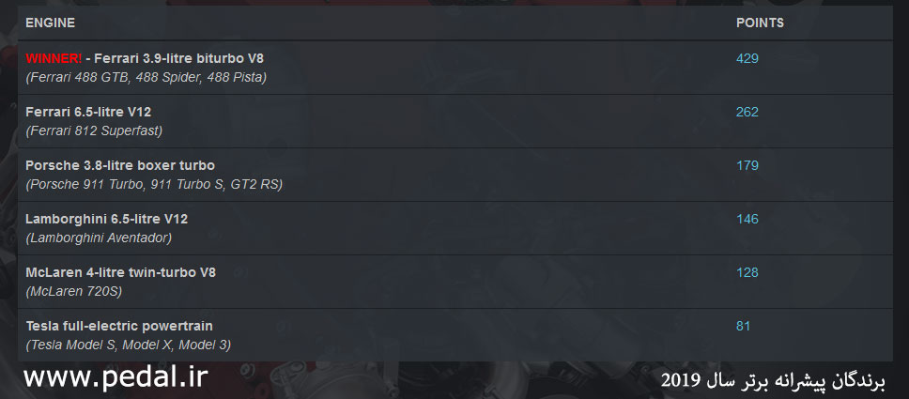909x399 pixels.
Task: Click the www.pedal.ir watermark link
Action: (116, 377)
